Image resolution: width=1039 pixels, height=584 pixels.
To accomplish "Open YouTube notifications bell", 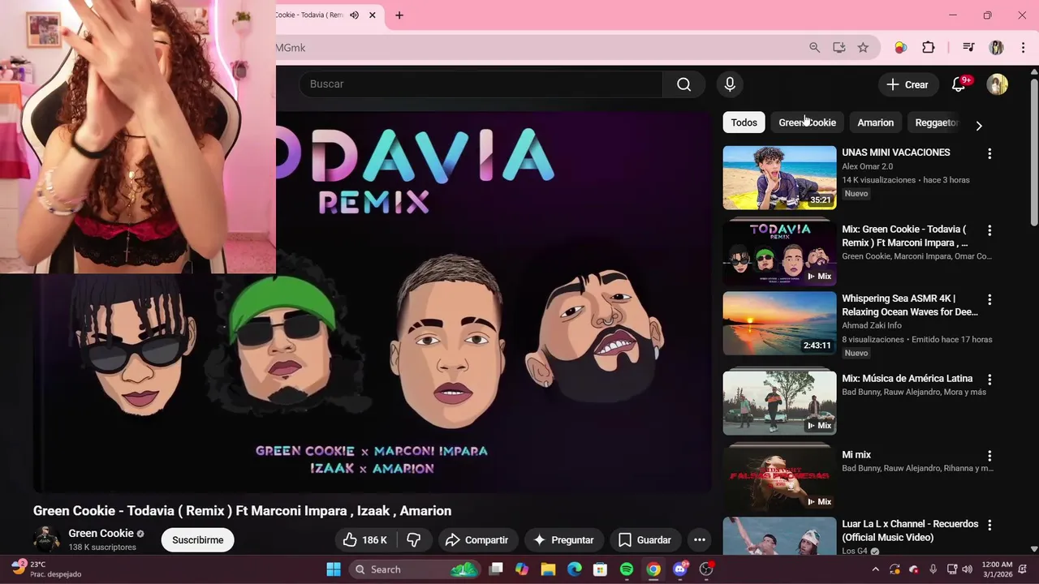I will (959, 84).
